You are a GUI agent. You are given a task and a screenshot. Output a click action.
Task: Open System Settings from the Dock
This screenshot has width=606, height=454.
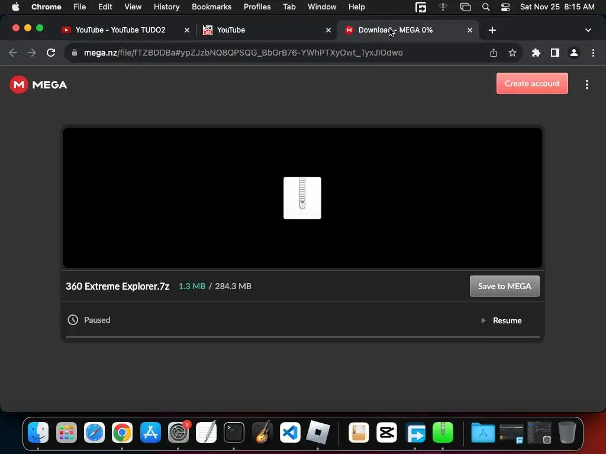(x=178, y=432)
